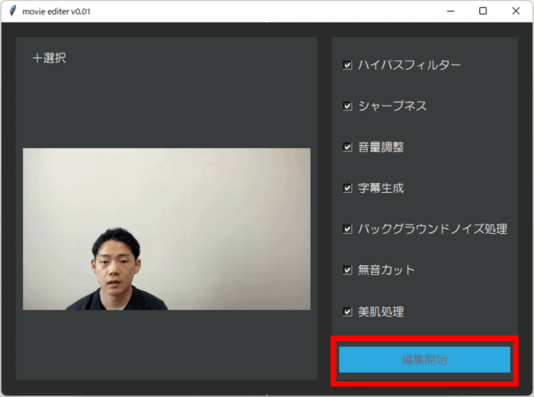Click the 美肌処理 label text
The height and width of the screenshot is (397, 534).
(381, 311)
